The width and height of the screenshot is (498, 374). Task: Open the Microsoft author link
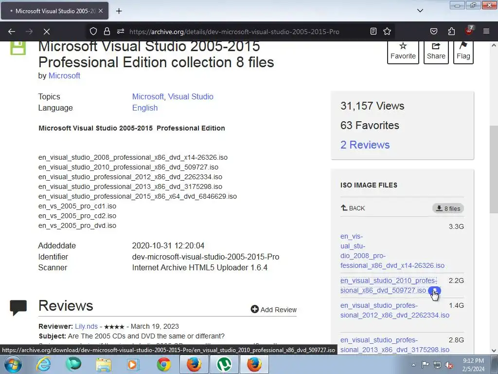point(64,75)
